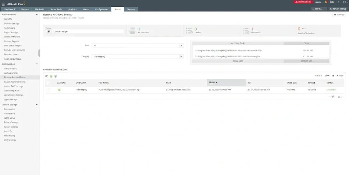
Task: Tick the select-all checkbox in the table header
Action: pos(48,83)
